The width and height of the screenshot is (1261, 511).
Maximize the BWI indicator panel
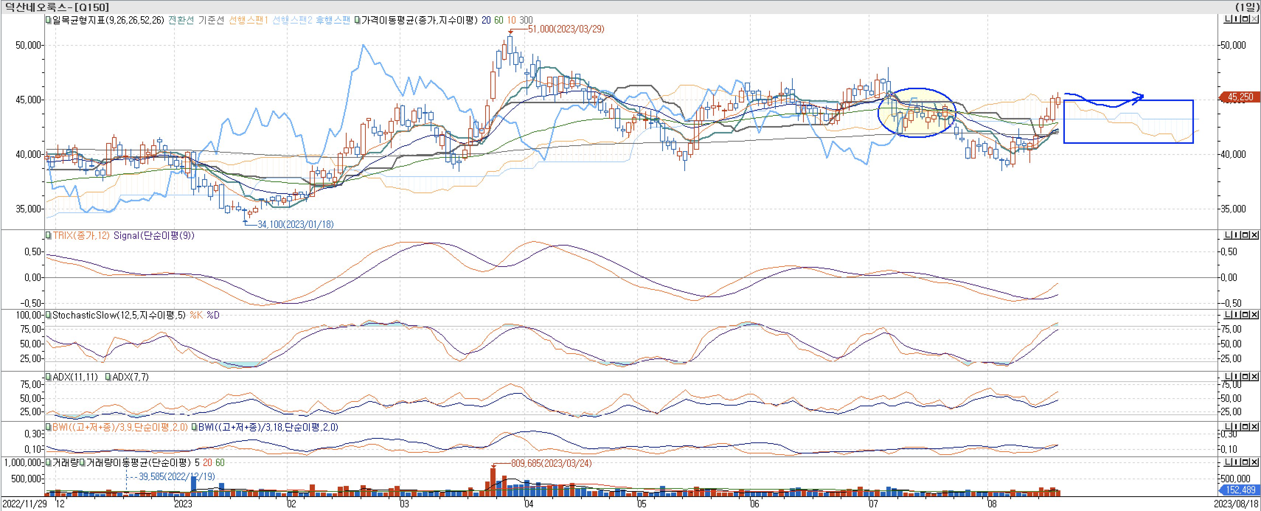(x=1246, y=427)
